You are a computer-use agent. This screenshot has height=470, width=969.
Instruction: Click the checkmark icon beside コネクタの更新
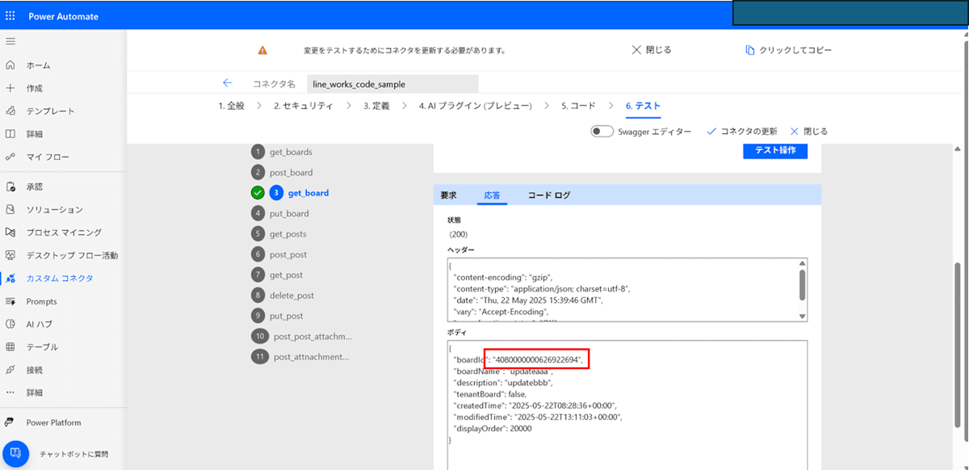click(711, 131)
